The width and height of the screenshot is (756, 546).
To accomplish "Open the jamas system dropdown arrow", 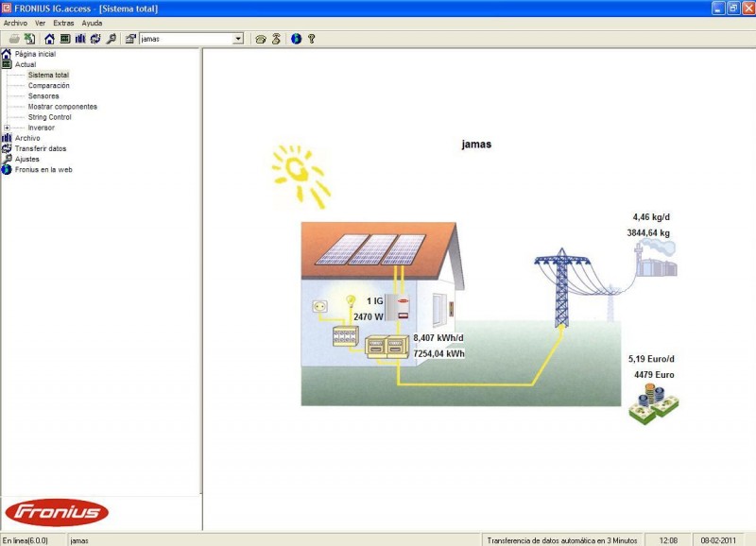I will pyautogui.click(x=238, y=39).
